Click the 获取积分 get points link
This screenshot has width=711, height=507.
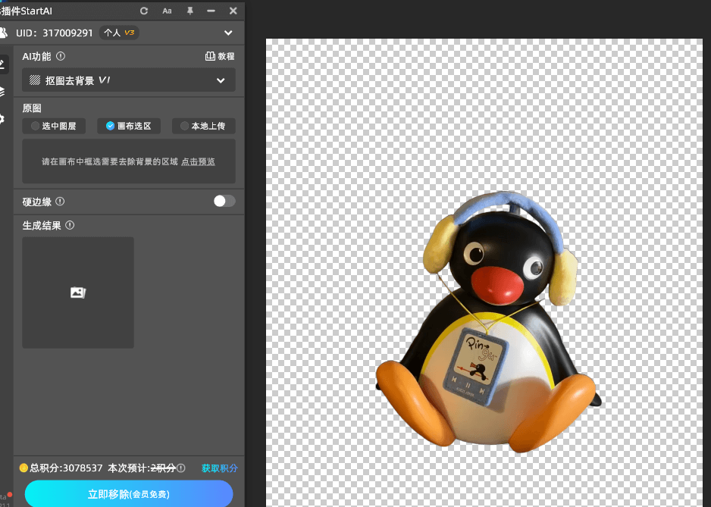(220, 468)
